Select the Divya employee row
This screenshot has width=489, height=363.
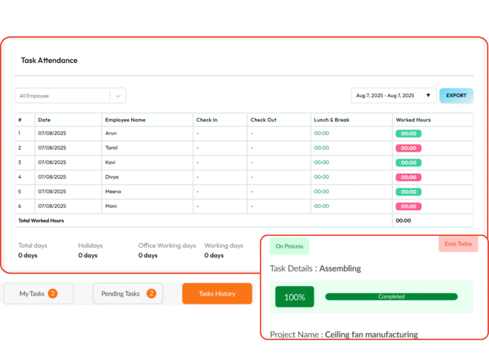pyautogui.click(x=112, y=177)
